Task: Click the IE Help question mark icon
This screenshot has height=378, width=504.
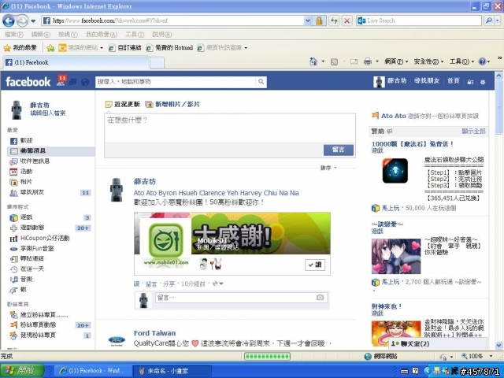Action: click(x=482, y=61)
